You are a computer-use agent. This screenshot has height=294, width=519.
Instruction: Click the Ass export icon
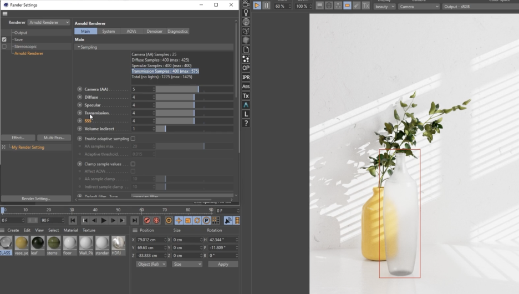246,87
